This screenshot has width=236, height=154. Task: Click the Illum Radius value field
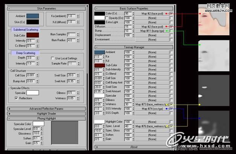(72, 40)
